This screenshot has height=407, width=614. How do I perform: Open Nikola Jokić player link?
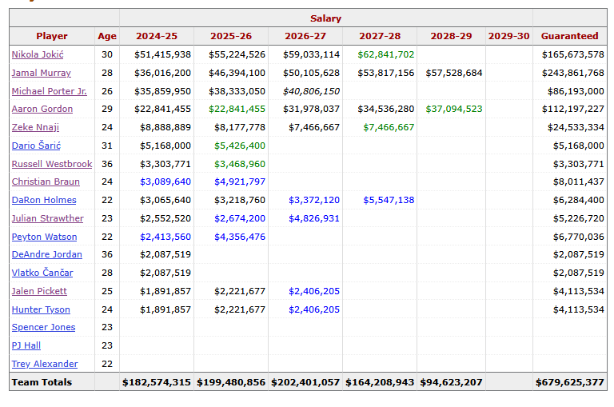click(38, 54)
